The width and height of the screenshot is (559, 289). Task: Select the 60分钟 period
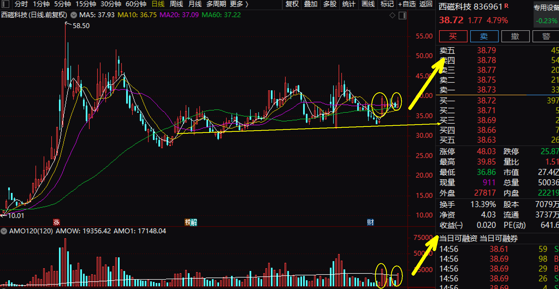(136, 4)
